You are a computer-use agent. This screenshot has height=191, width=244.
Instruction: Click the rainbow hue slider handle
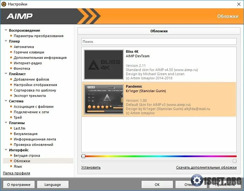point(83,156)
